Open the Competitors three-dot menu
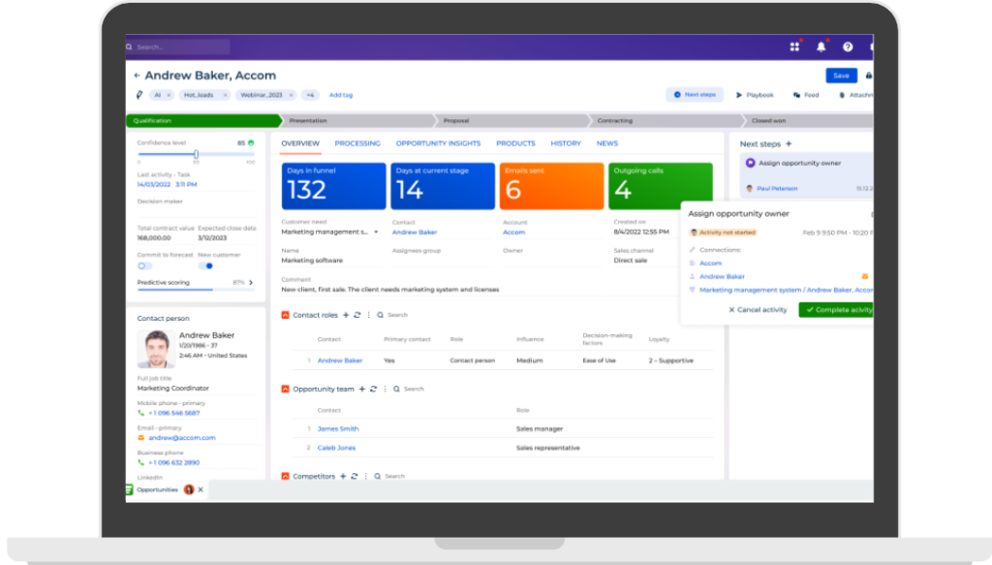Screen dimensions: 992x565 pos(366,477)
